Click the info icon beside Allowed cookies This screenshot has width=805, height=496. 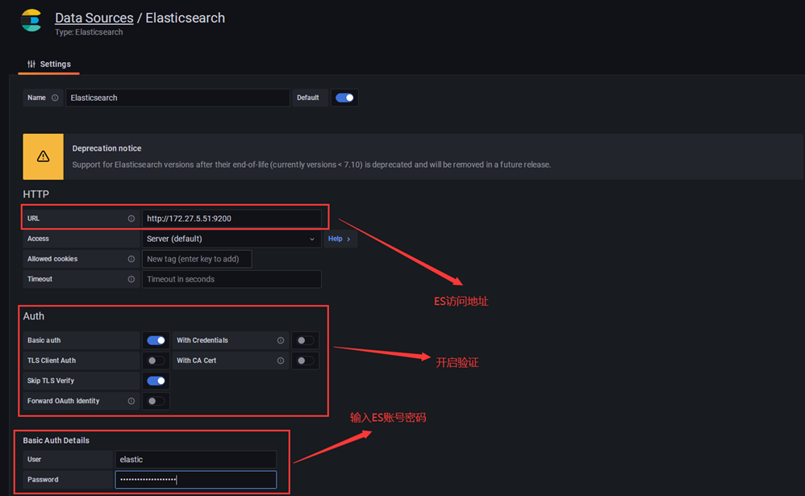[x=131, y=260]
